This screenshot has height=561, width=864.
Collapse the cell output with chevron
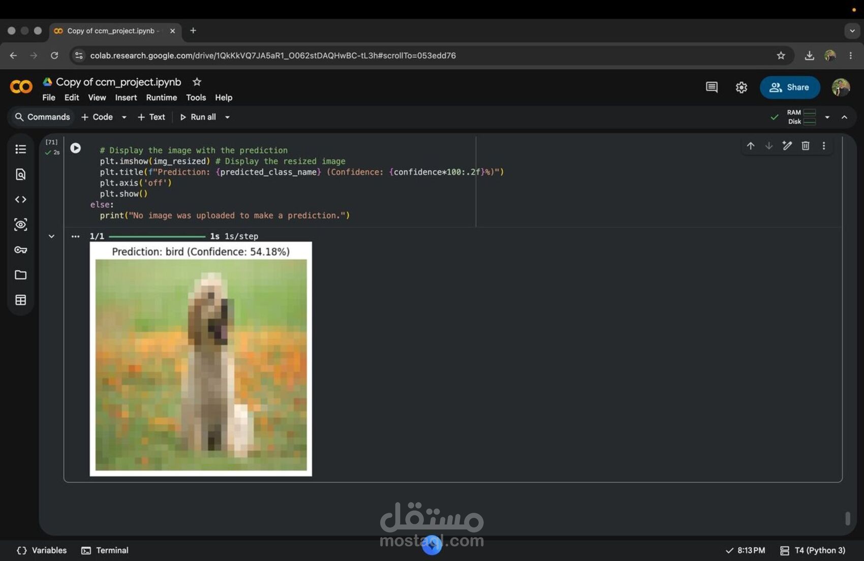tap(51, 236)
